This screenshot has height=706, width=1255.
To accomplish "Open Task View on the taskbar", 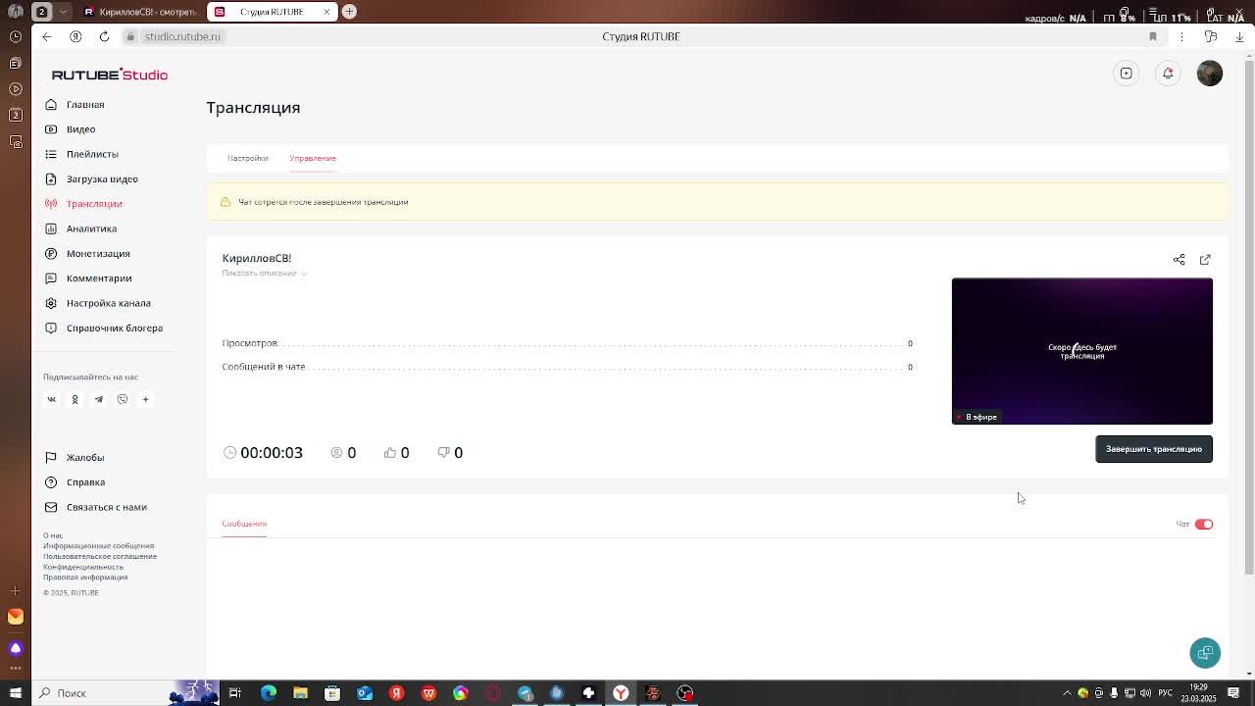I will point(235,693).
